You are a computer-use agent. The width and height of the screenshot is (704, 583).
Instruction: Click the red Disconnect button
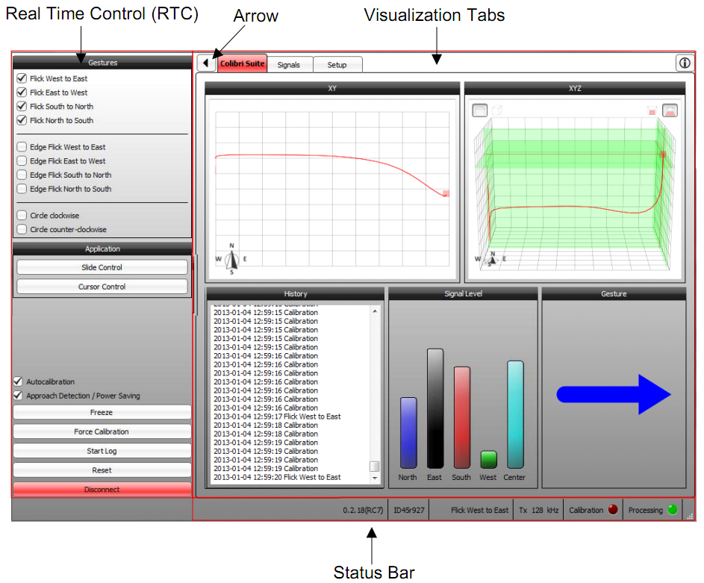coord(102,490)
